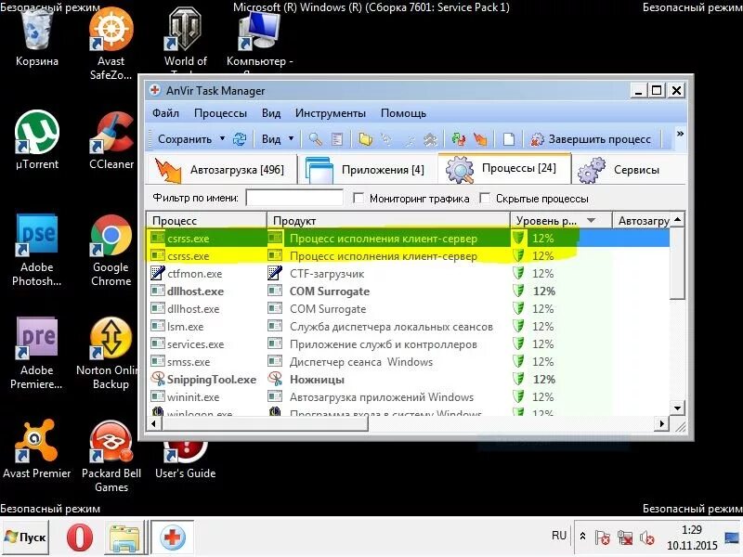The height and width of the screenshot is (557, 743).
Task: Click the vertical scrollbar down arrow
Action: click(678, 408)
